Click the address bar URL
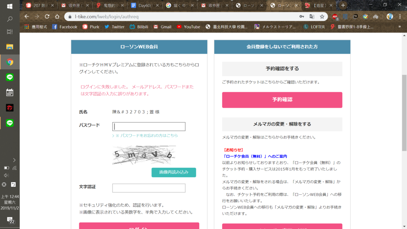 pos(107,17)
